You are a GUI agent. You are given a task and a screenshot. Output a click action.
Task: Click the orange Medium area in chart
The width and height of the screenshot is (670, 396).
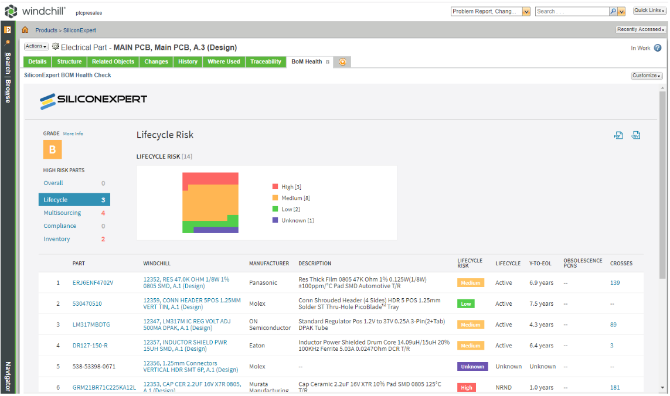pos(210,203)
